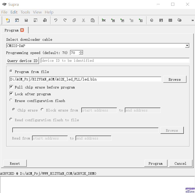This screenshot has width=195, height=193.
Task: Select the 'Program from file' radio button
Action: [x=11, y=71]
